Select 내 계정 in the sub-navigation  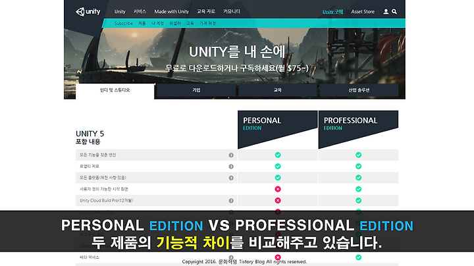click(157, 23)
